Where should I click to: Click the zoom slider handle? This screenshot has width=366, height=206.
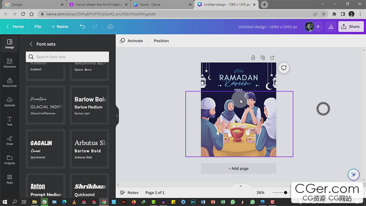pyautogui.click(x=286, y=193)
